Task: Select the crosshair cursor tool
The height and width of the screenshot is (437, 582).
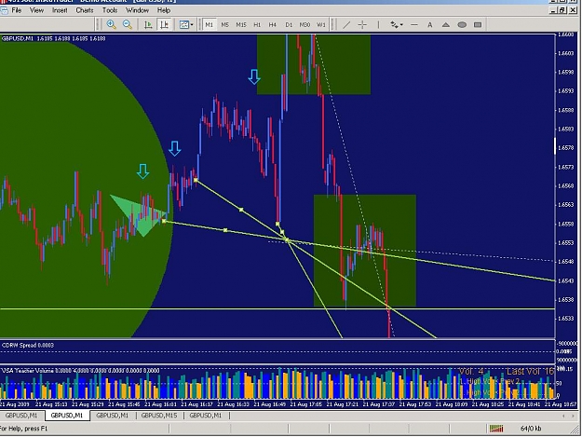Action: (x=362, y=24)
